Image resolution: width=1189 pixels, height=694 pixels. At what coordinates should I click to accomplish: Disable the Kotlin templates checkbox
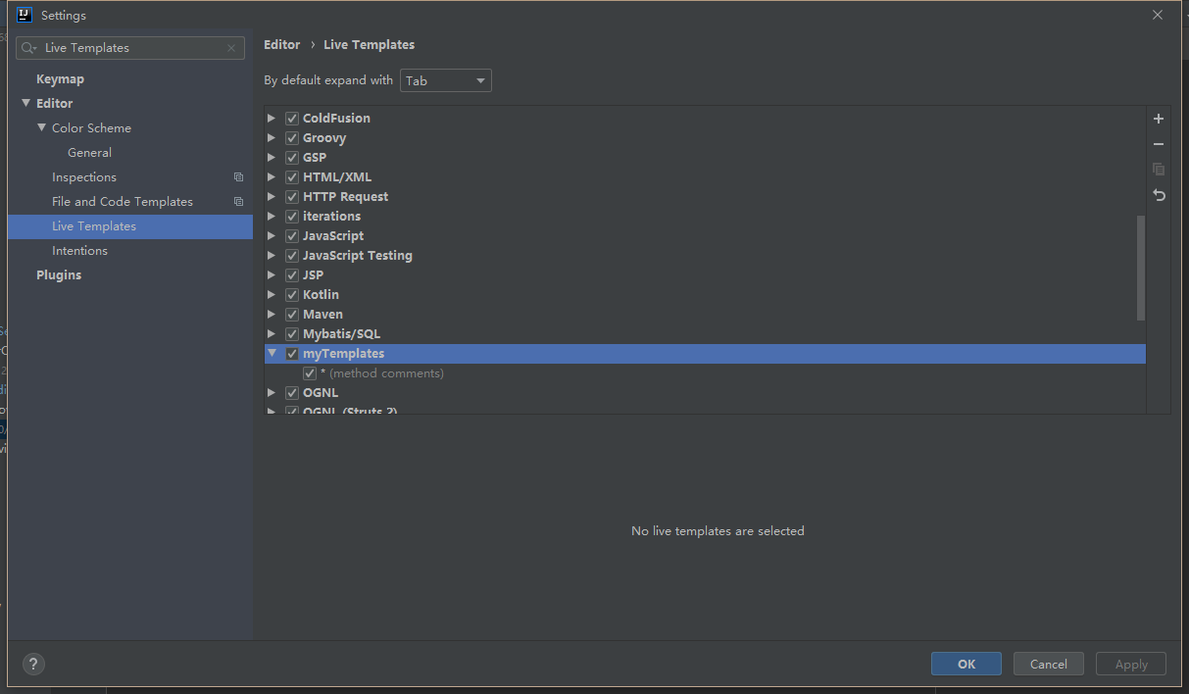pyautogui.click(x=291, y=294)
